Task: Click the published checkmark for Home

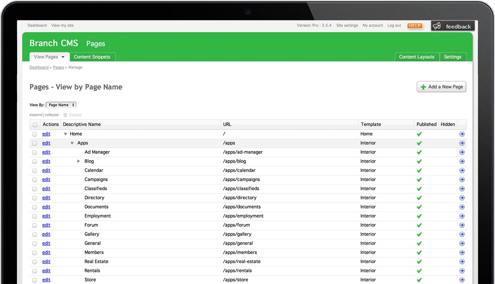Action: (419, 134)
